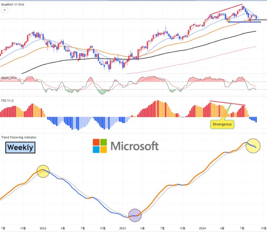
Task: Click the Weekly timeframe label box
Action: (20, 147)
